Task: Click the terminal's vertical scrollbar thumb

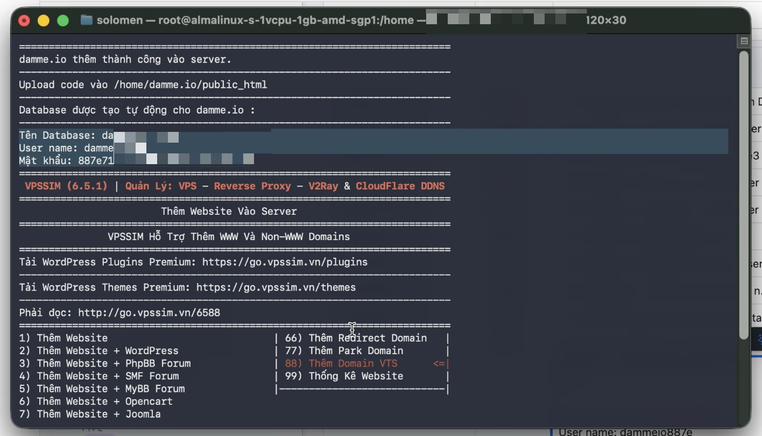Action: [744, 195]
